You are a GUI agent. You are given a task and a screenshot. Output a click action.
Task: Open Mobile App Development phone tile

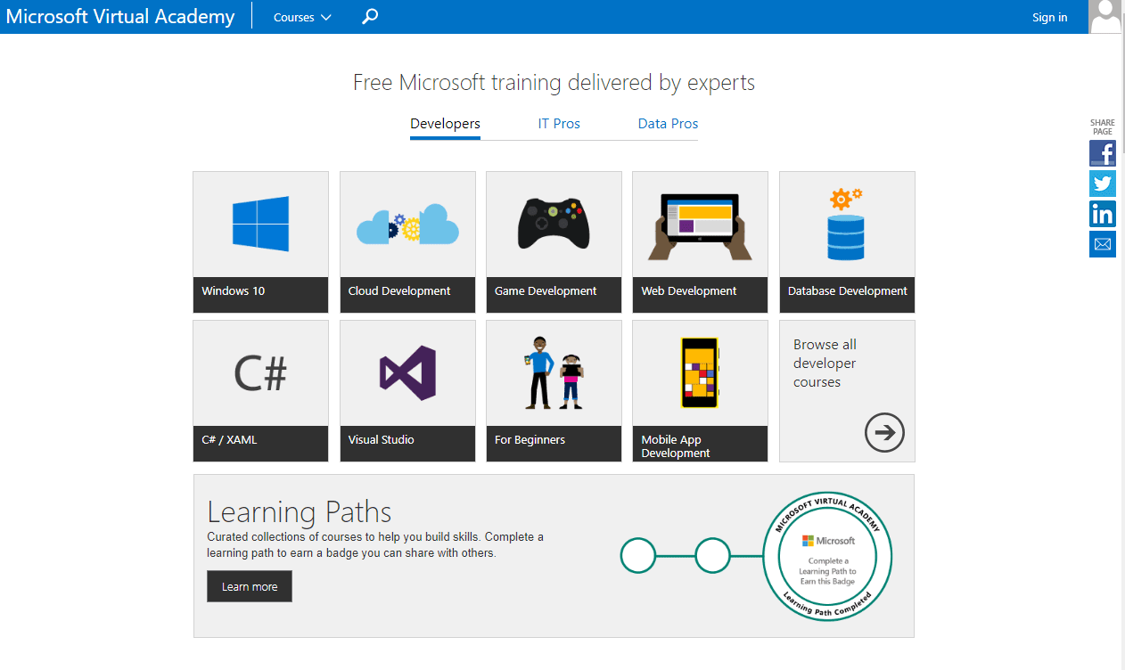[700, 391]
